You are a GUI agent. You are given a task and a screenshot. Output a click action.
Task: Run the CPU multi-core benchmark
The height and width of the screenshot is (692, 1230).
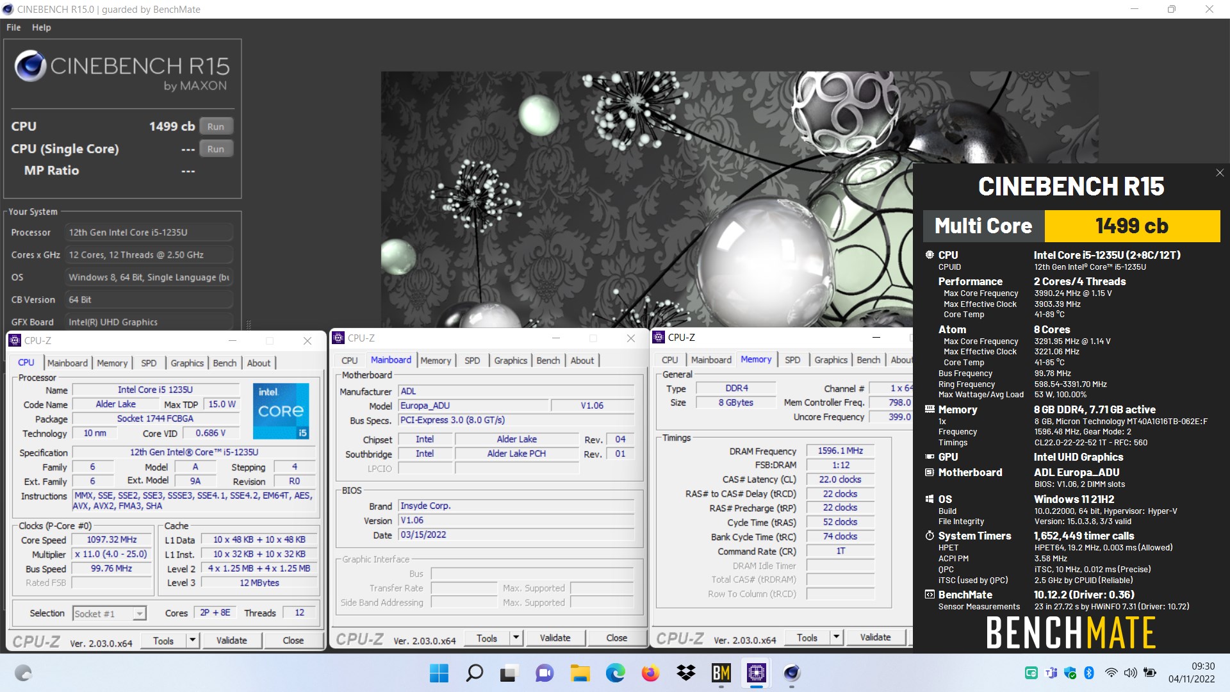pyautogui.click(x=216, y=126)
